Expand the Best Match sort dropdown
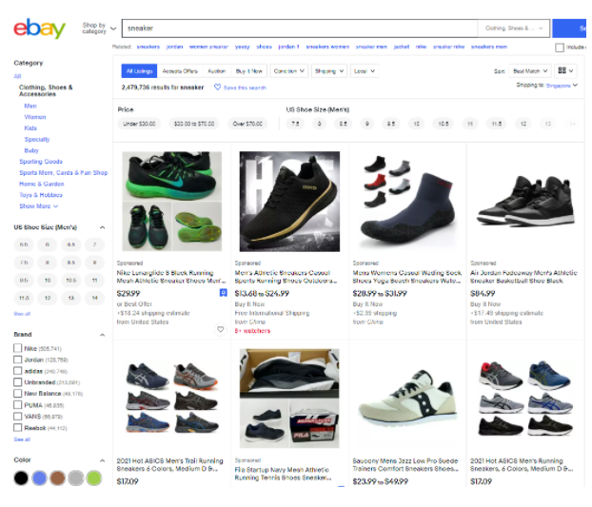This screenshot has width=592, height=507. point(530,70)
